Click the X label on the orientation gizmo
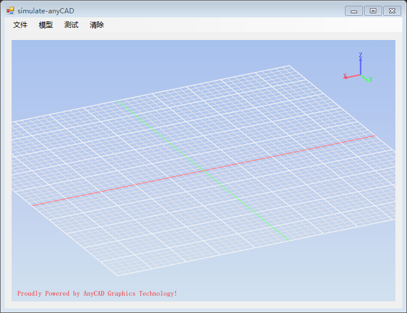 [x=345, y=76]
